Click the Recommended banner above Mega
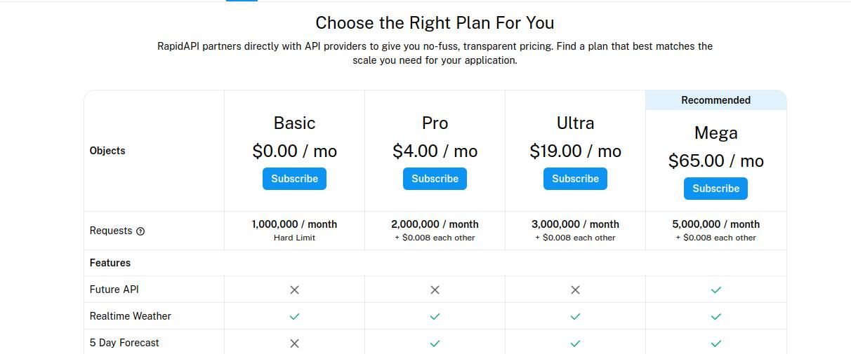The image size is (851, 354). coord(715,100)
